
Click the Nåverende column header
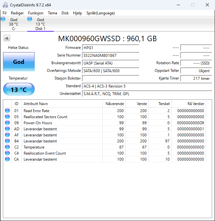pos(114,104)
